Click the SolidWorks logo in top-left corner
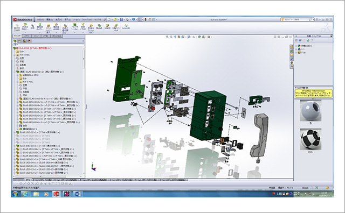 (23, 19)
